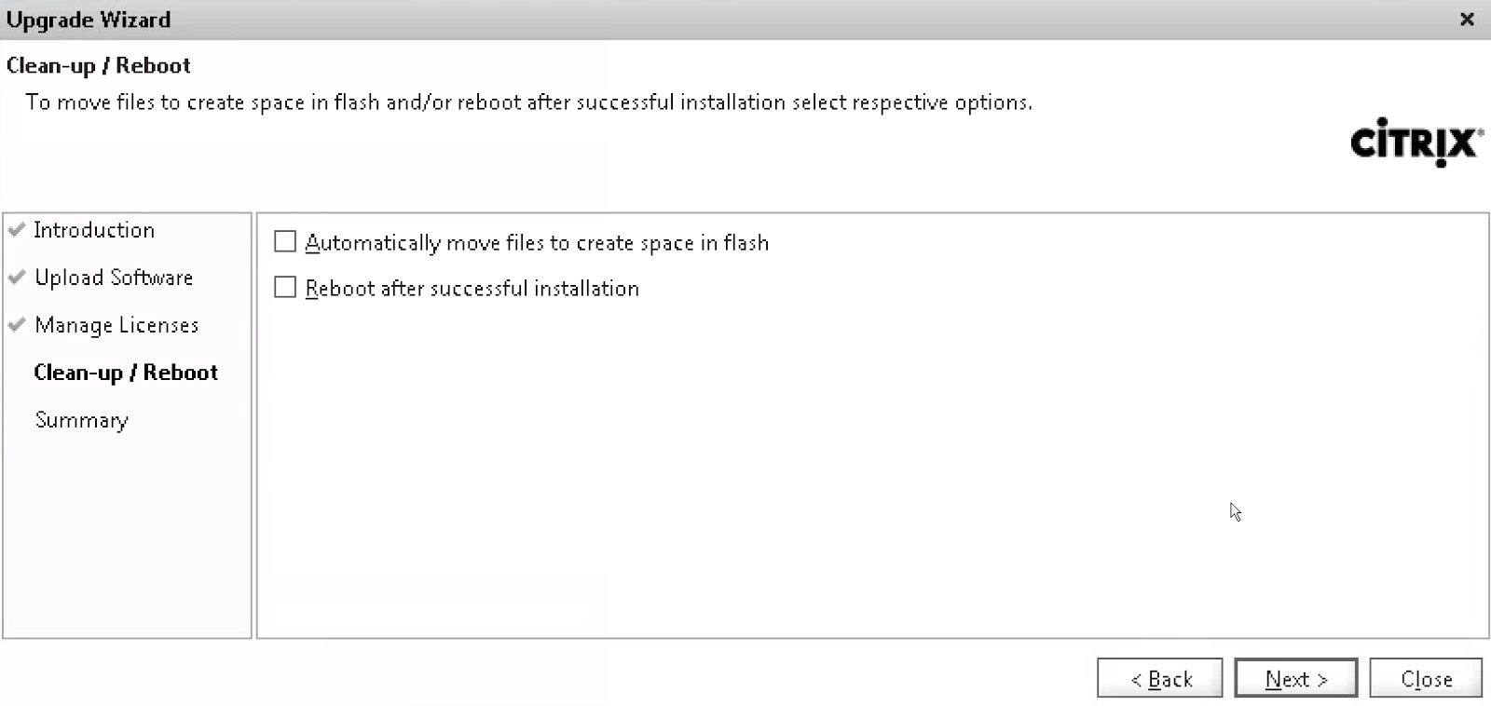This screenshot has height=706, width=1491.
Task: Go to the Introduction step
Action: (94, 230)
